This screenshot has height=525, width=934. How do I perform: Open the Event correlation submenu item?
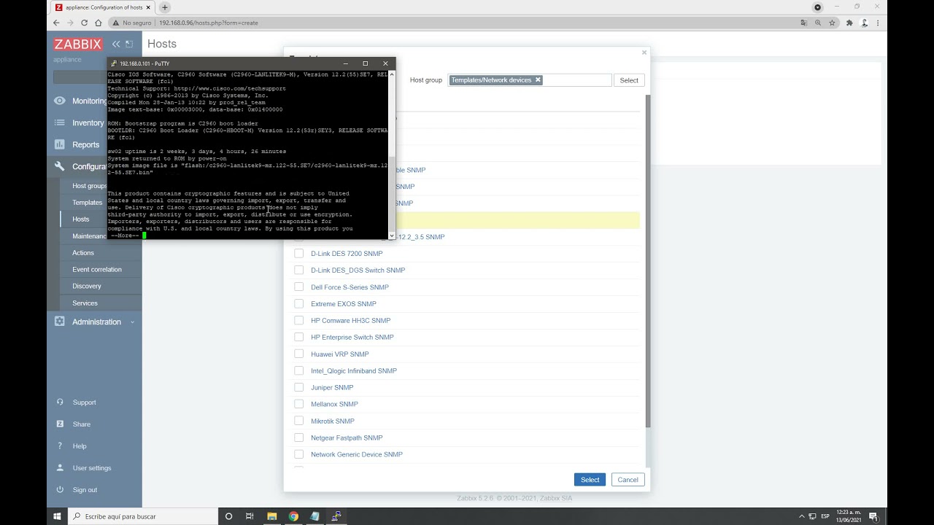97,269
